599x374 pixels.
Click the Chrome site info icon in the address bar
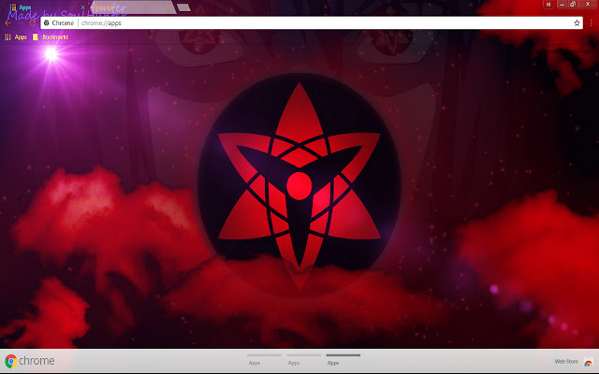47,22
